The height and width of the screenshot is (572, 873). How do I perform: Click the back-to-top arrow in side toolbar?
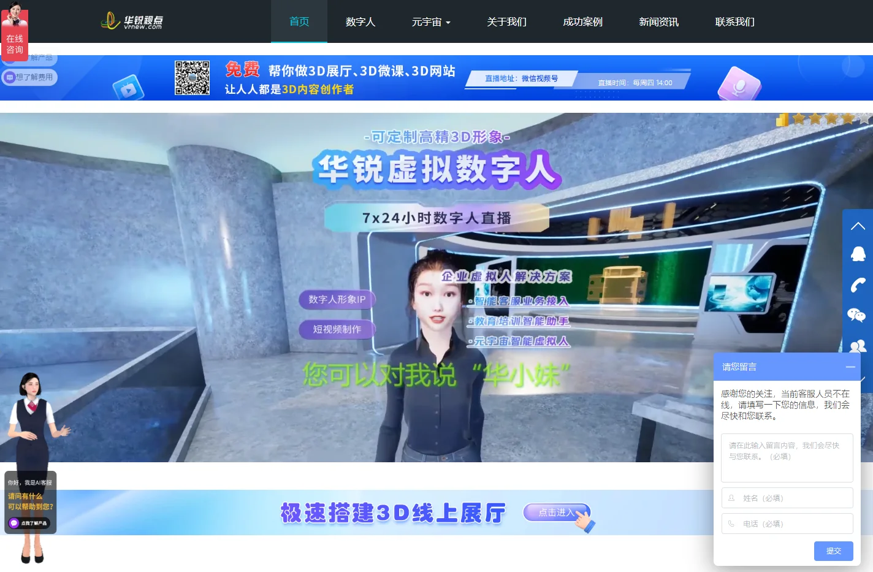coord(858,226)
